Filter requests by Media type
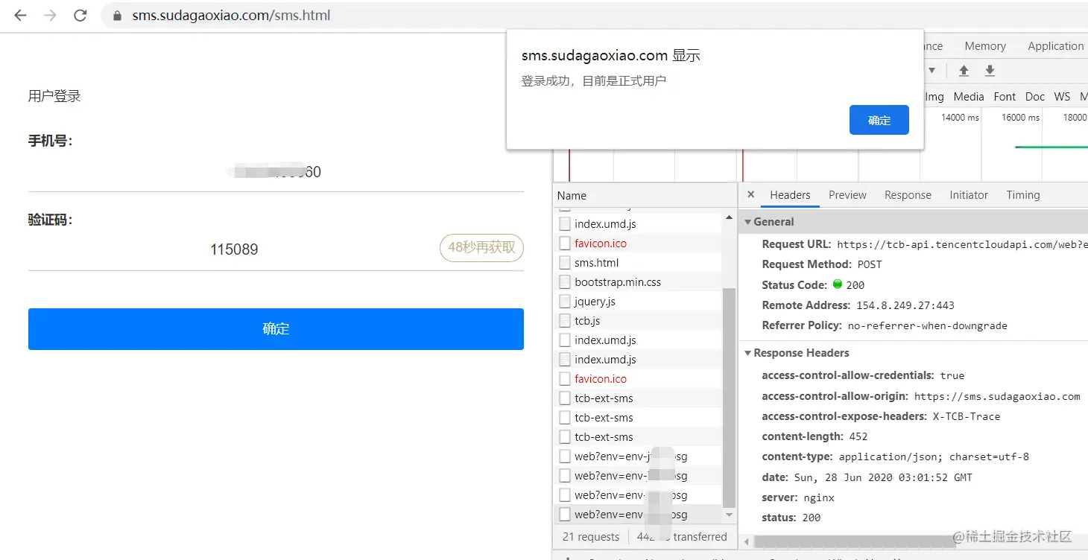Screen dimensions: 1088x560 [969, 97]
